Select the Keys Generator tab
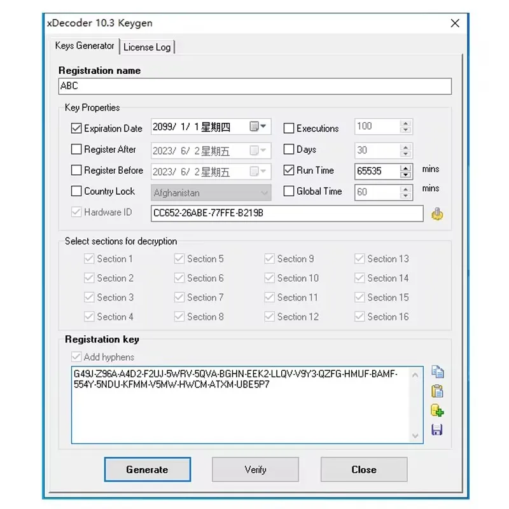The width and height of the screenshot is (509, 509). [83, 46]
